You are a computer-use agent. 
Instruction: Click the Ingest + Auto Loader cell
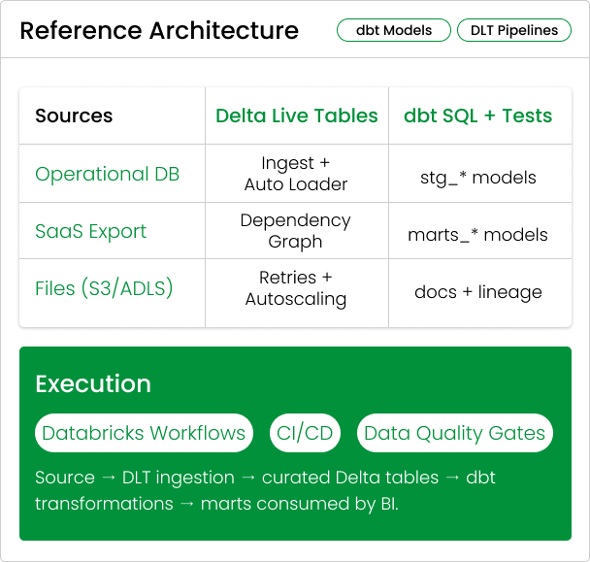coord(296,174)
